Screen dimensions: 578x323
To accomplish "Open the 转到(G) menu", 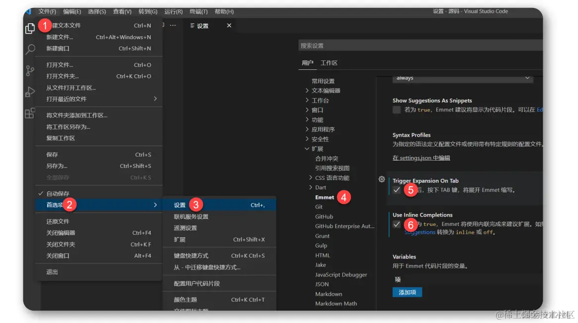I will coord(148,11).
